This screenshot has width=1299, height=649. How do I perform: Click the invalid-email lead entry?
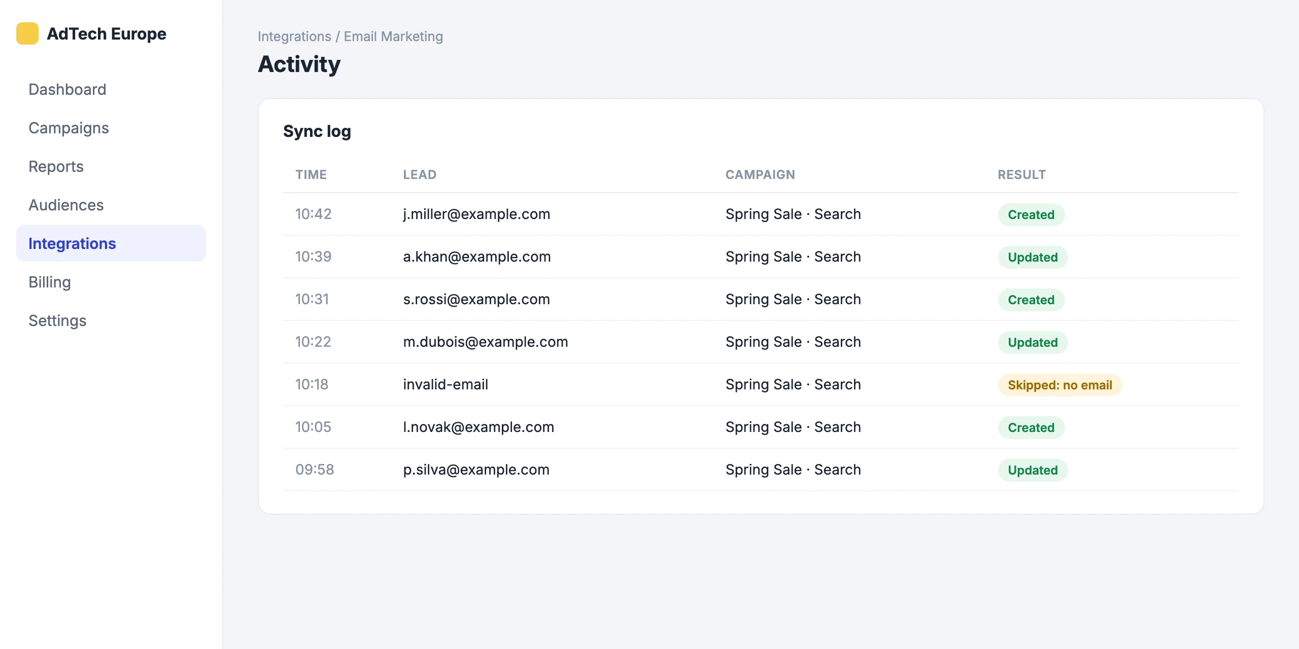click(446, 384)
